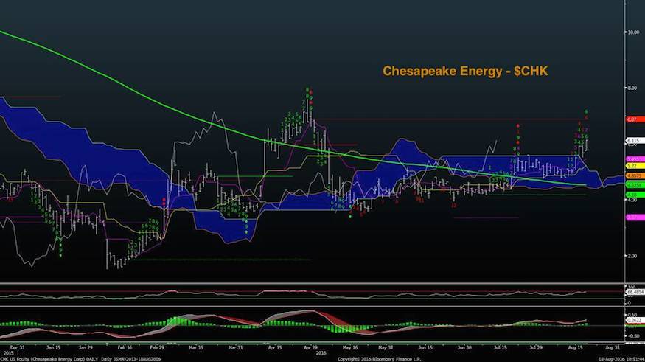Click the 2015 year label on the date axis
The width and height of the screenshot is (645, 362).
click(8, 353)
